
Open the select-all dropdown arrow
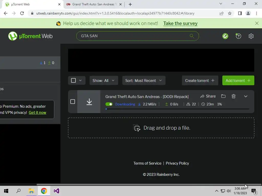click(80, 80)
